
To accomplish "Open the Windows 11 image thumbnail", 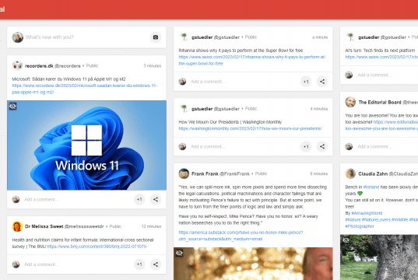I will tap(86, 145).
